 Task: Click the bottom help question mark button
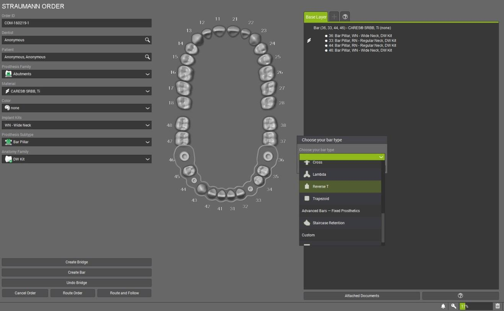(460, 296)
